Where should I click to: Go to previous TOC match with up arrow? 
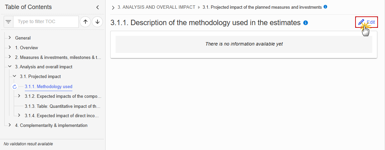pos(85,22)
